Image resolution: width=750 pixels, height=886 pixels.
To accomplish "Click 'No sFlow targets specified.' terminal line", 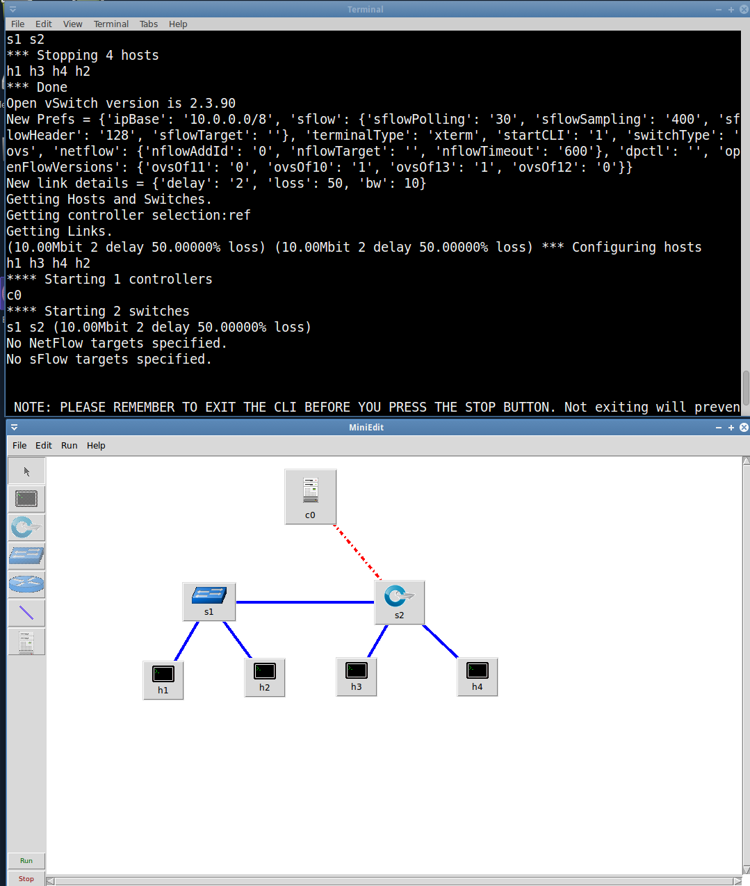I will point(108,359).
